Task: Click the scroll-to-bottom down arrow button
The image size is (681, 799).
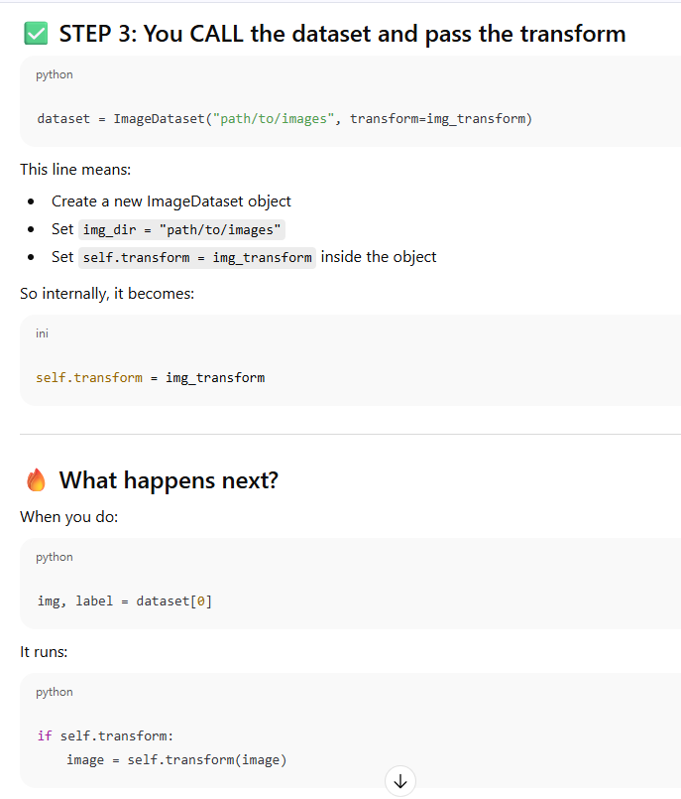Action: (399, 781)
